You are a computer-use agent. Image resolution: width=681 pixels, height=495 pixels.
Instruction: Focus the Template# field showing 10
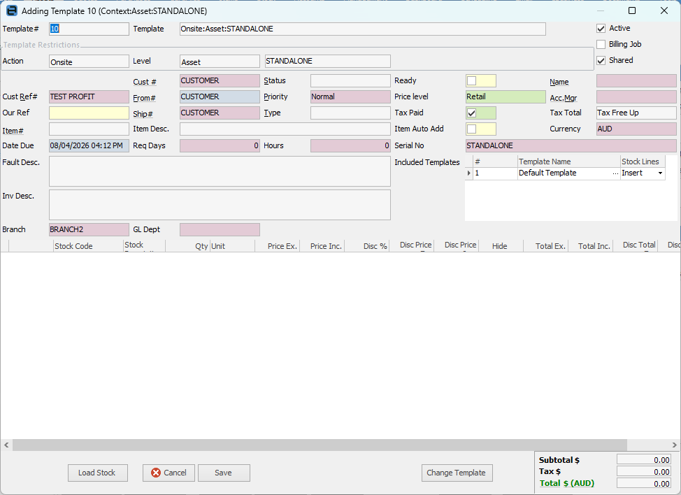coord(89,29)
